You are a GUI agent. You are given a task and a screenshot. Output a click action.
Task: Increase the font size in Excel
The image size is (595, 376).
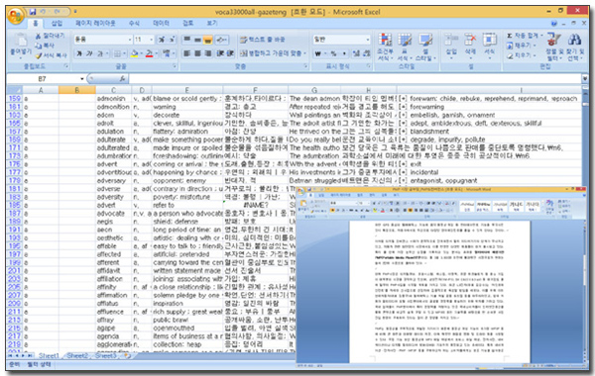coord(162,40)
